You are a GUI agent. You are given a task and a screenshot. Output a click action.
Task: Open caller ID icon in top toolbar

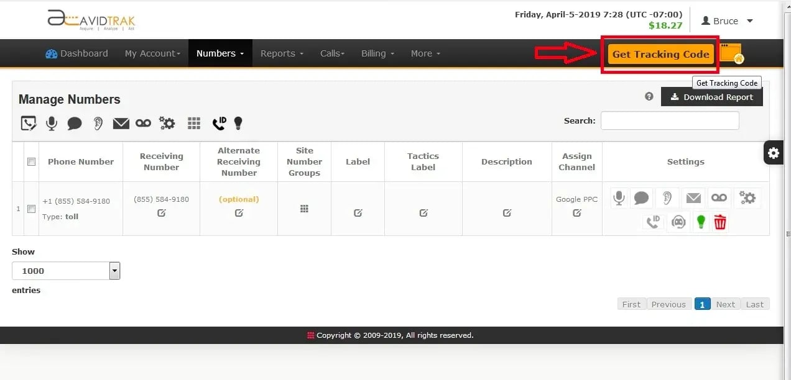coord(219,123)
